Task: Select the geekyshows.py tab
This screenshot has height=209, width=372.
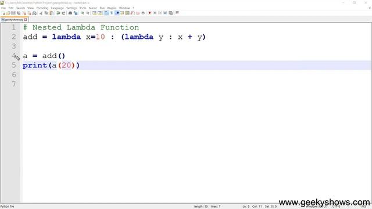Action: coord(14,20)
